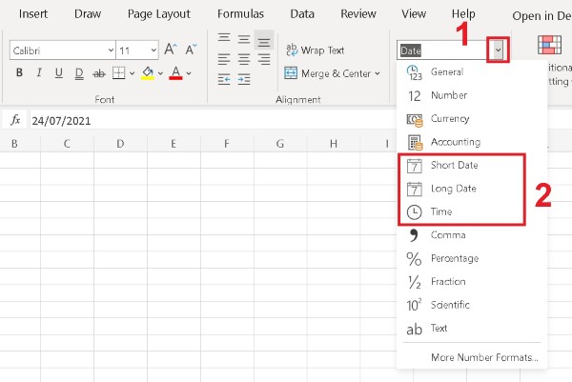Open the Merge & Center dropdown
Viewport: 572px width, 382px height.
tap(378, 73)
